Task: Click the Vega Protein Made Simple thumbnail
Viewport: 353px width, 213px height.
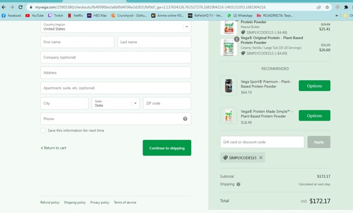Action: (229, 116)
